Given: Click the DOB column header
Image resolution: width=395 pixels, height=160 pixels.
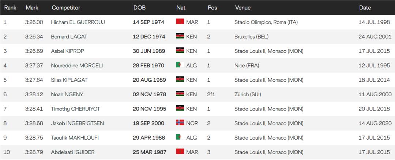Looking at the screenshot, I should pyautogui.click(x=139, y=8).
